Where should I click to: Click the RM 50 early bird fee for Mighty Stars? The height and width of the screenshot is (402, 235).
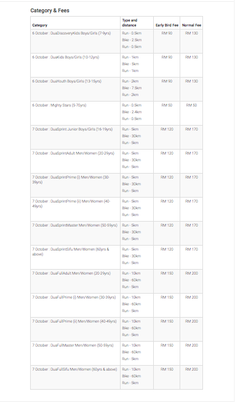point(167,105)
